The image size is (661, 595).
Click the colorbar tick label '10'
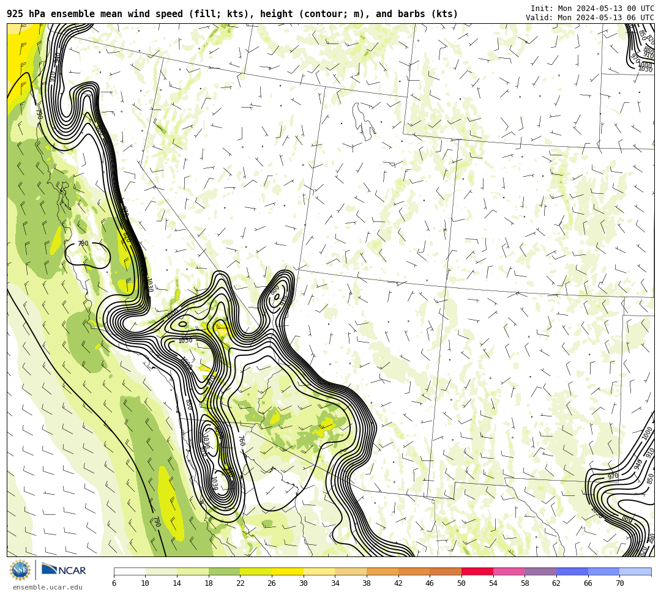tap(146, 583)
